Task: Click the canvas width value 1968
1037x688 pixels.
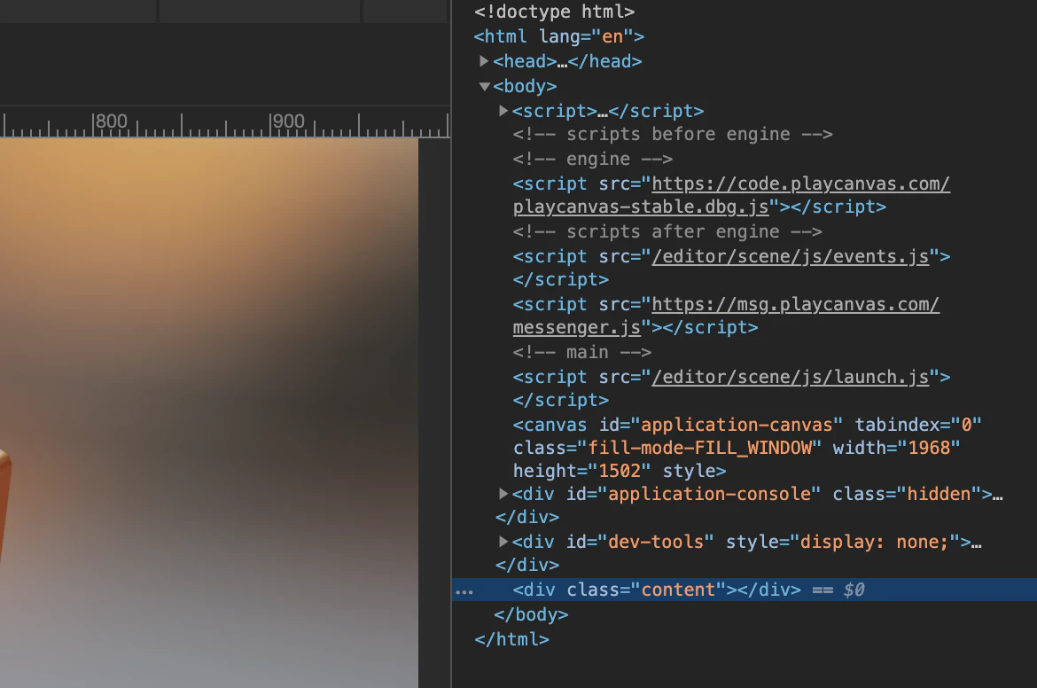Action: tap(929, 448)
